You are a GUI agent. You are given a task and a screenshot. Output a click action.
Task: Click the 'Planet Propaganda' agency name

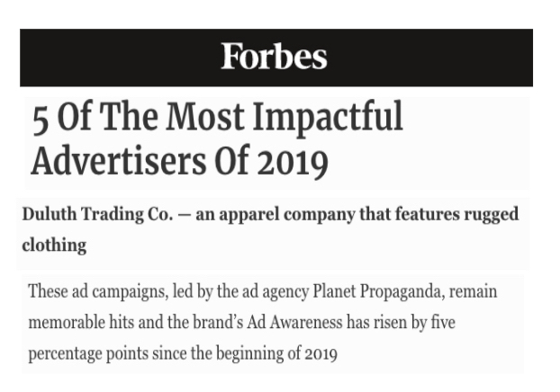click(378, 291)
